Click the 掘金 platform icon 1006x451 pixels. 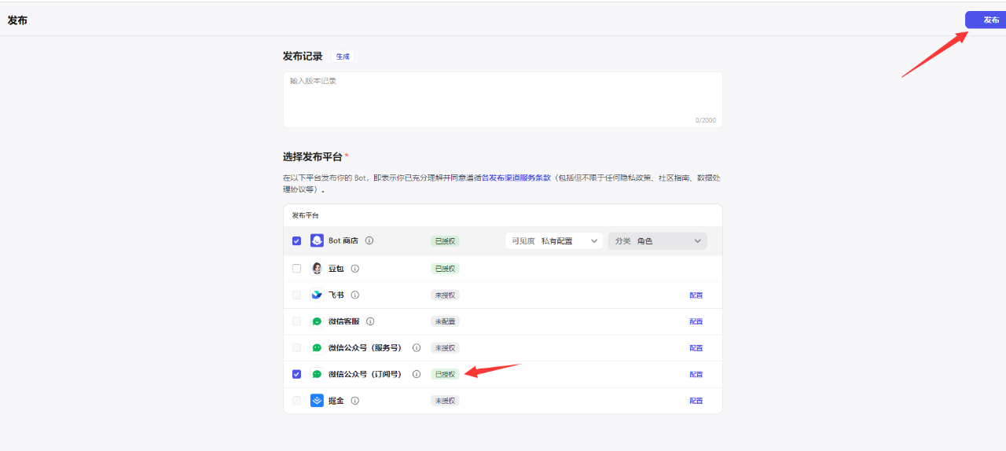point(317,401)
